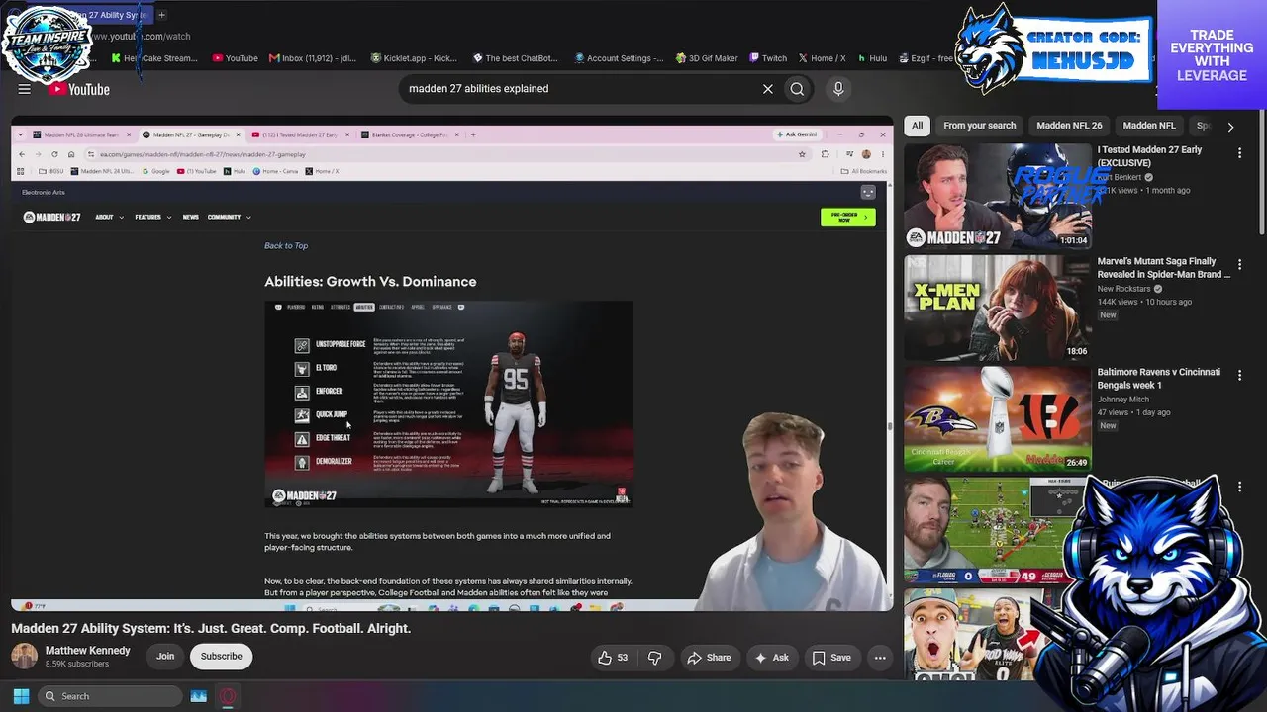Open the HelloCake Stream bookmark

point(154,58)
